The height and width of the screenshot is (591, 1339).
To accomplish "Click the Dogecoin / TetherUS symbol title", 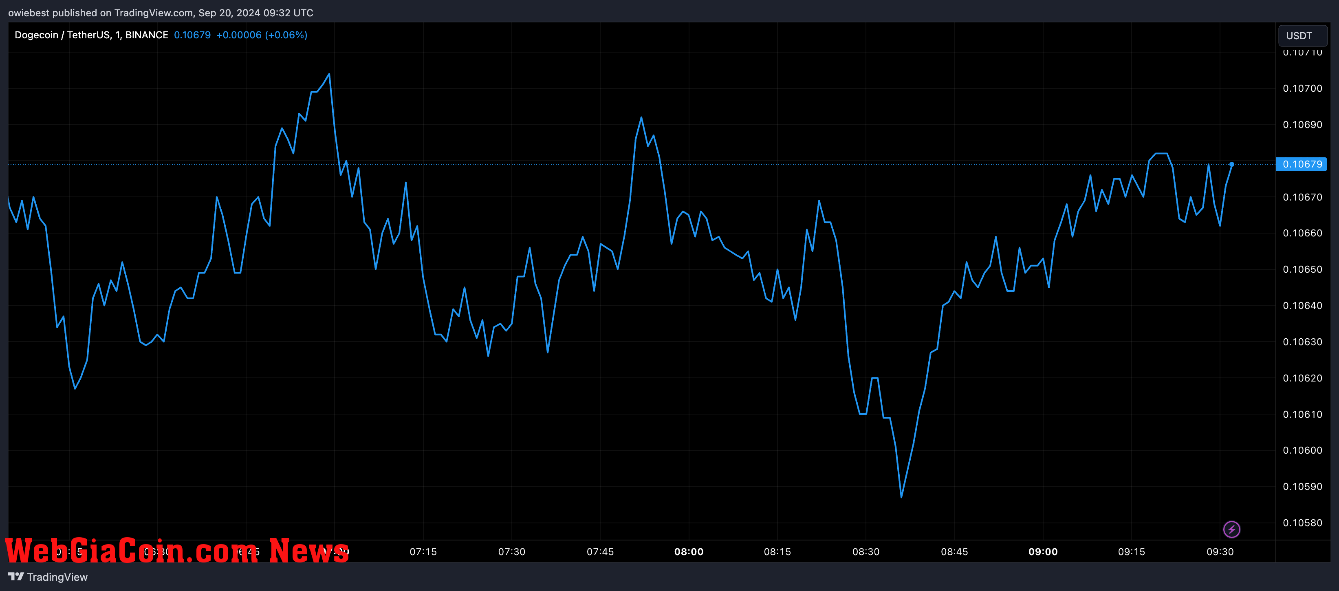I will coord(91,35).
